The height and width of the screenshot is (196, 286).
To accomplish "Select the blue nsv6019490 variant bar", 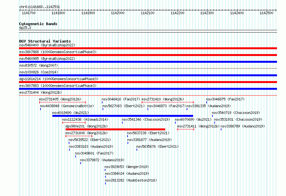I will pos(122,116).
